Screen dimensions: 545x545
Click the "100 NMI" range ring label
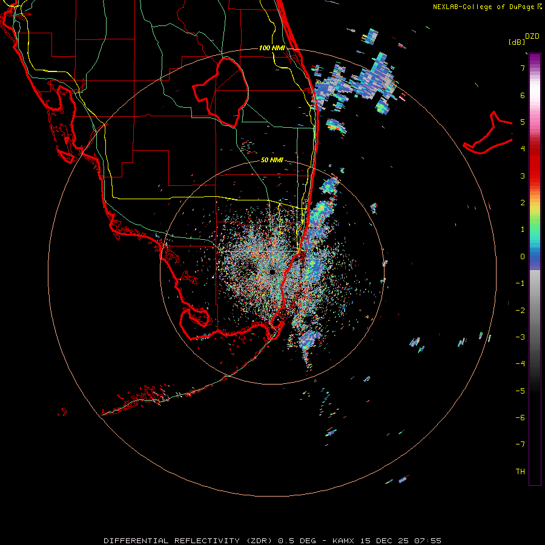point(272,48)
